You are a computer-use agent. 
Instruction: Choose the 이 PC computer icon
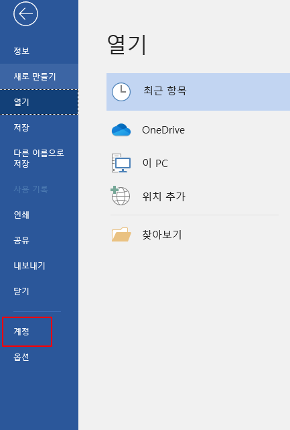121,163
